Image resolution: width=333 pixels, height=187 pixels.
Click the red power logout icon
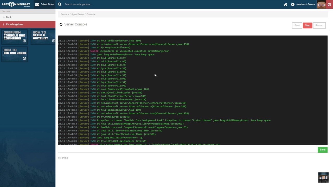point(329,4)
